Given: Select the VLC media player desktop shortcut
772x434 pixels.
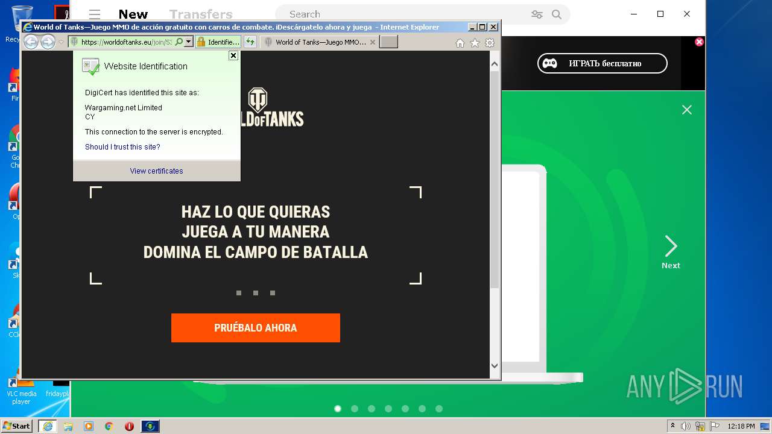Looking at the screenshot, I should coord(21,390).
